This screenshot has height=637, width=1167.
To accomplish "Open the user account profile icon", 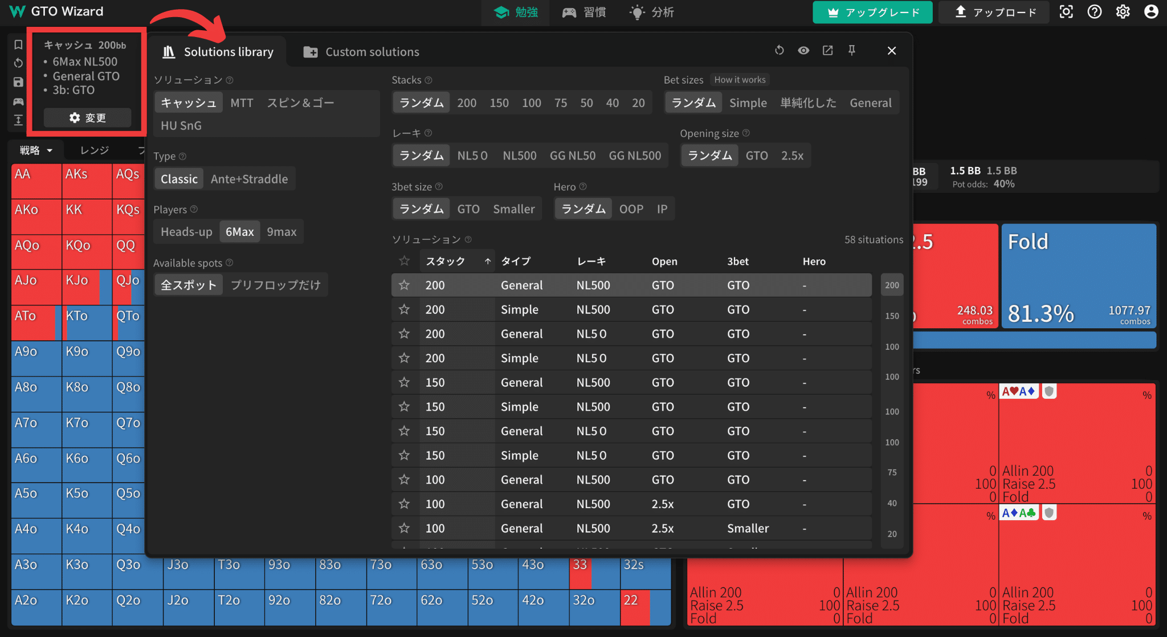I will tap(1152, 11).
